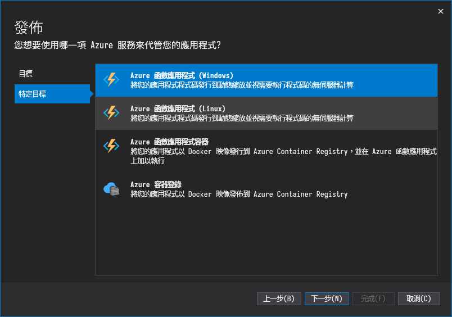Choose Azure 函數應用程式 (Windows) title
The height and width of the screenshot is (317, 452).
pos(182,75)
